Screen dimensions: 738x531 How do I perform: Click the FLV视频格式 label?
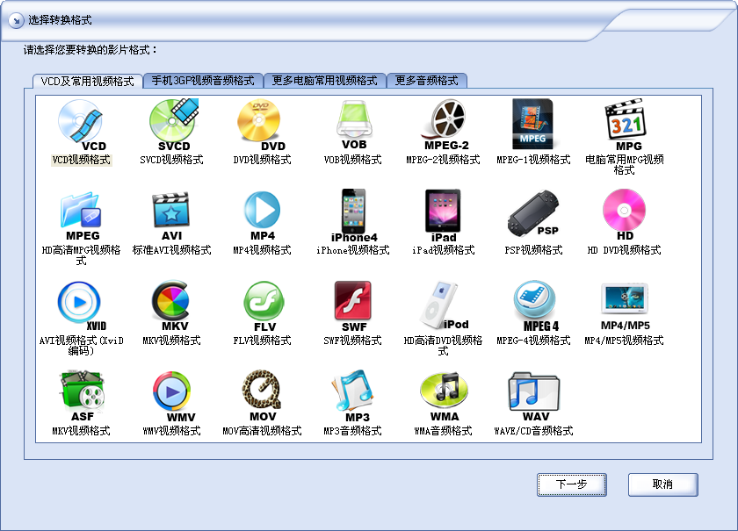[x=262, y=341]
